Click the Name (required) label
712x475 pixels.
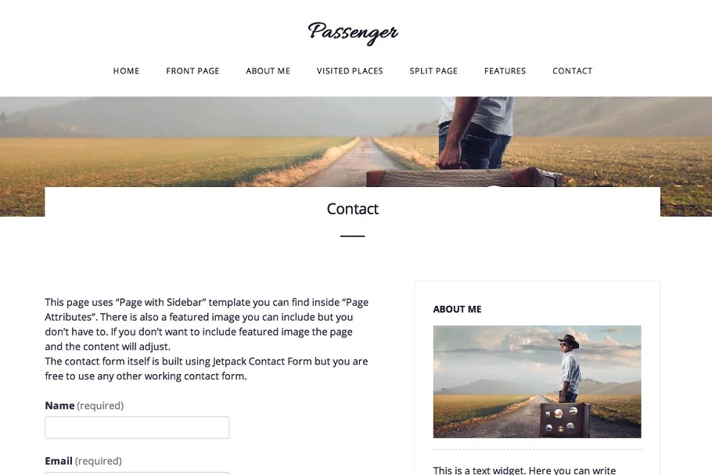coord(84,405)
